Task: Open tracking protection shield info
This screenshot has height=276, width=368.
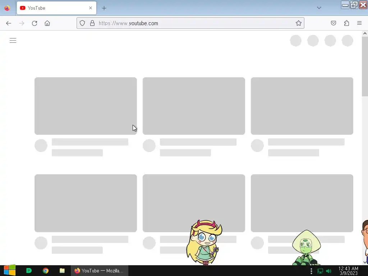Action: (82, 23)
